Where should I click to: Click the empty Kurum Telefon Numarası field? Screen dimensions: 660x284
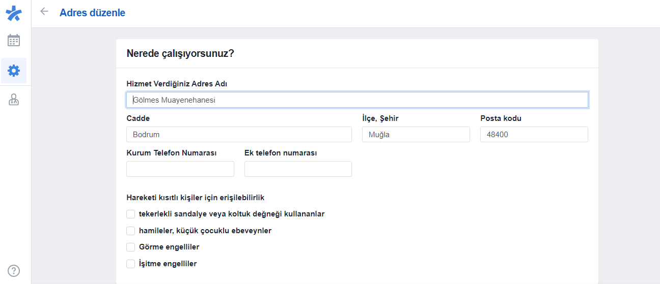click(x=180, y=169)
